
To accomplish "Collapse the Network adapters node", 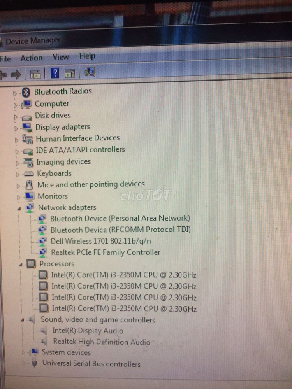I will tap(19, 209).
